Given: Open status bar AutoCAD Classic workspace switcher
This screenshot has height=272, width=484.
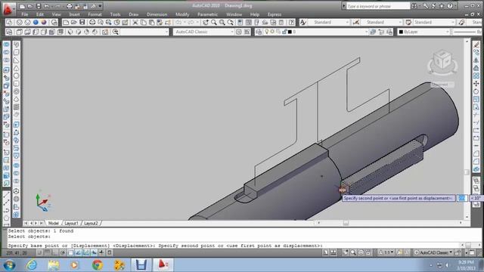Looking at the screenshot, I should pos(433,252).
